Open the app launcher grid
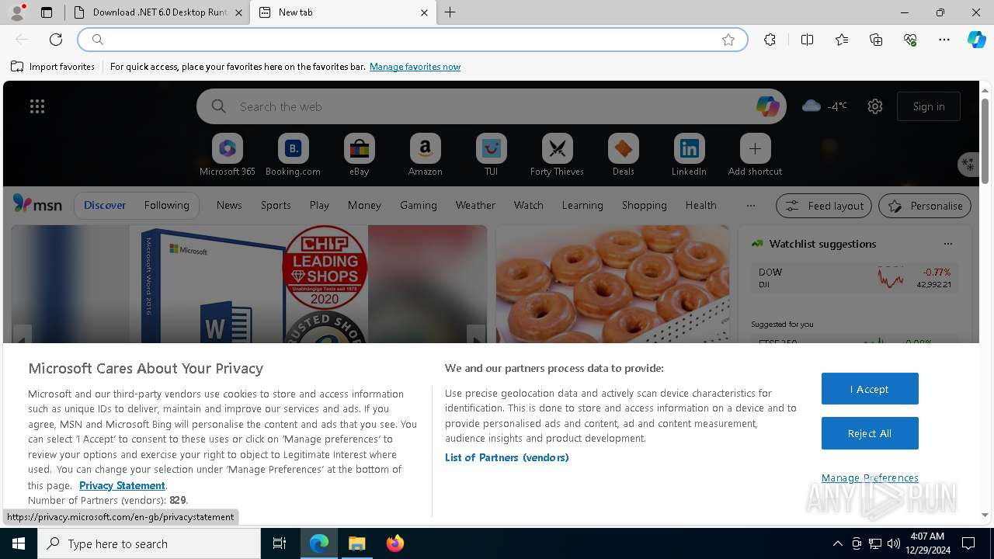994x559 pixels. (37, 106)
